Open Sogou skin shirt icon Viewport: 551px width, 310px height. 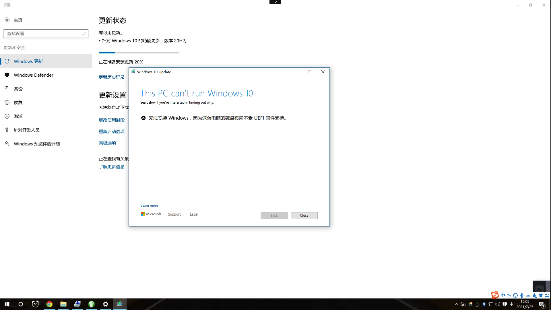(x=541, y=295)
